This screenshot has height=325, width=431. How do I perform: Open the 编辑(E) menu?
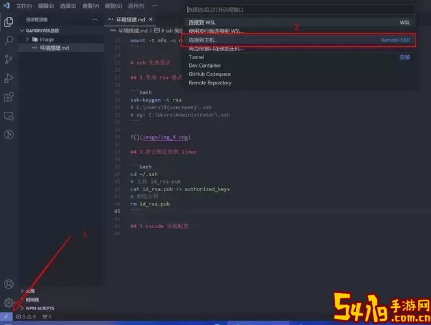tap(46, 6)
